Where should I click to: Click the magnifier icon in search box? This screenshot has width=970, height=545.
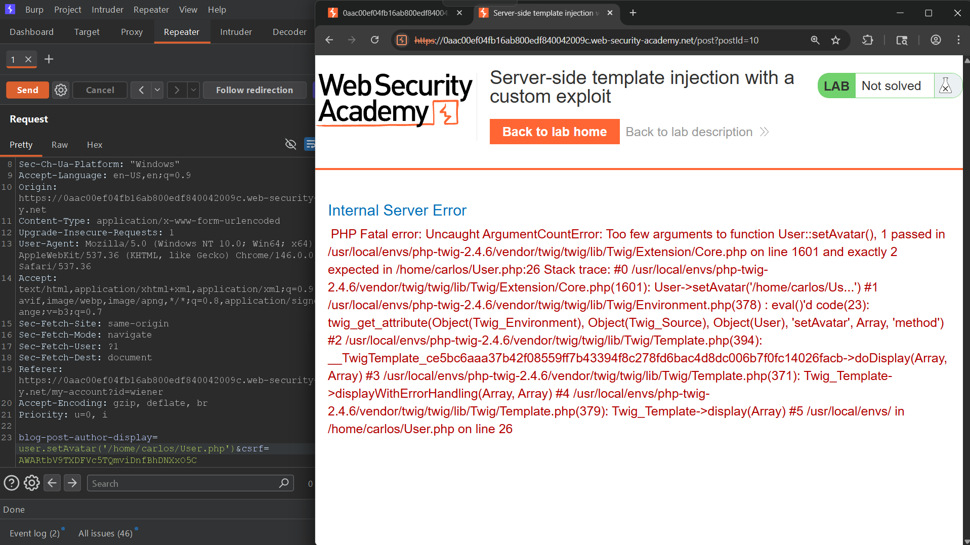[284, 483]
